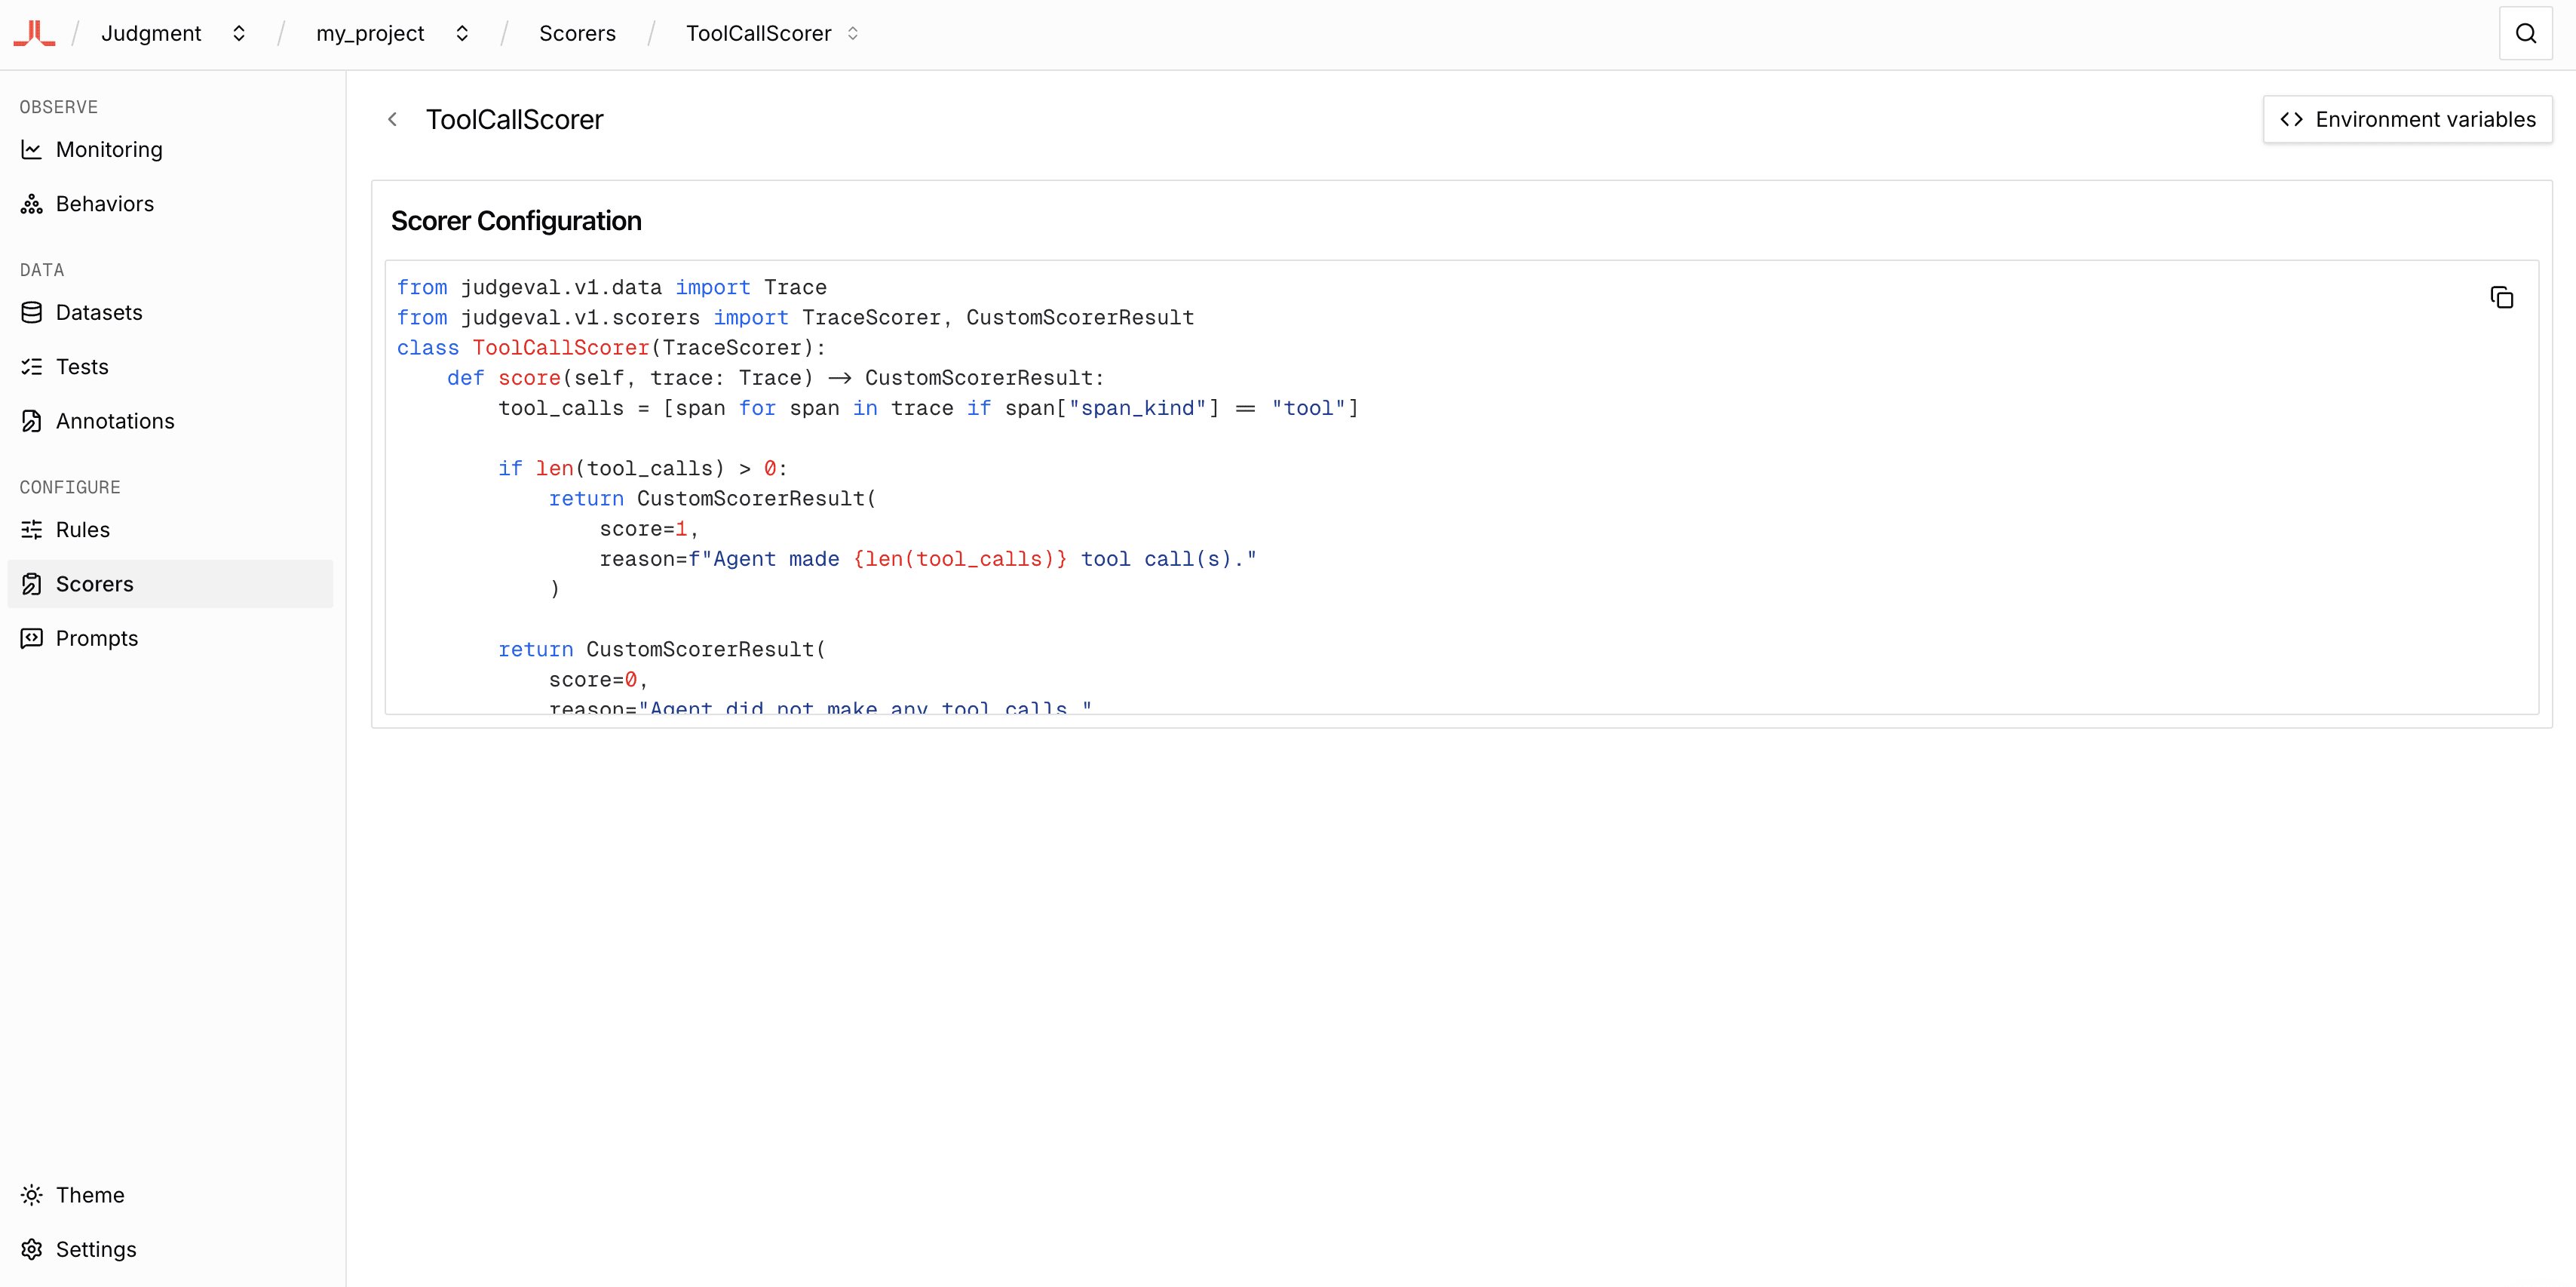Image resolution: width=2576 pixels, height=1287 pixels.
Task: Open the Rules configuration page
Action: [82, 530]
